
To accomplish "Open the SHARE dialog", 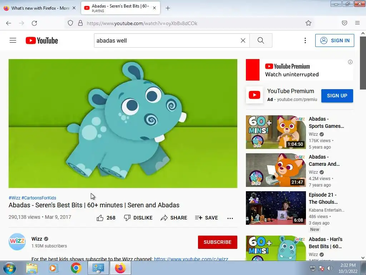I will click(174, 218).
